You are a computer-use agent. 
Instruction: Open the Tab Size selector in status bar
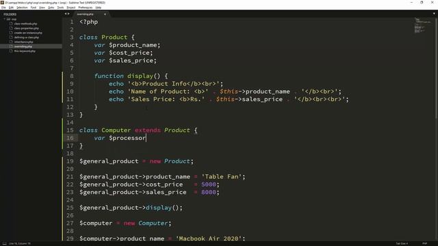(402, 243)
